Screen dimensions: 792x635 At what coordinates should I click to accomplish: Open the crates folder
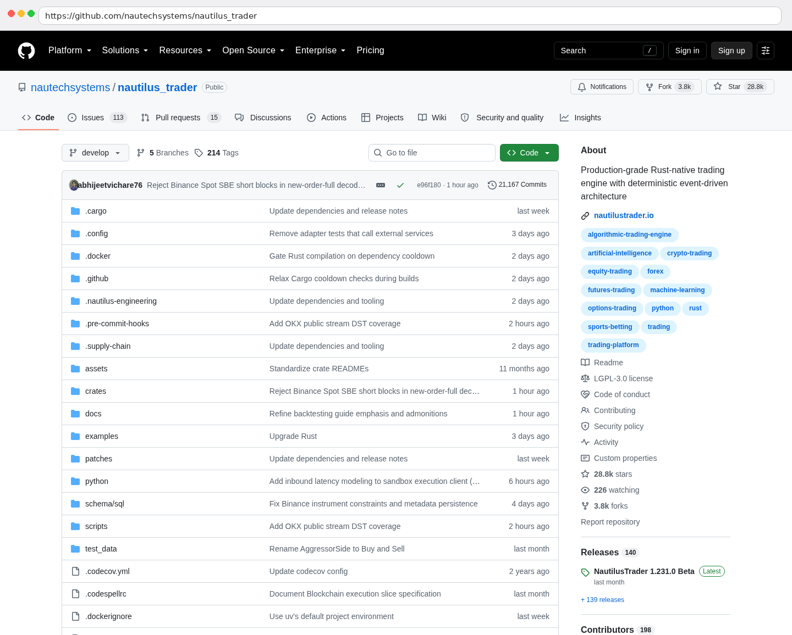pos(96,391)
